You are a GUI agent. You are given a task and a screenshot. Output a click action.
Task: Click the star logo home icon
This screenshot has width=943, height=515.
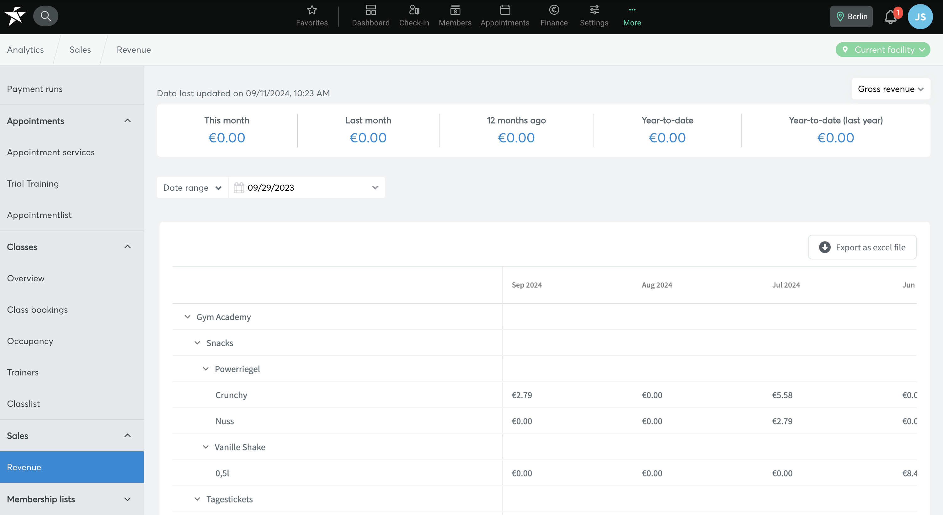15,16
